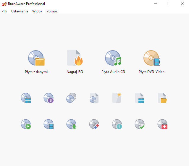Open disc icon with film strip
The image size is (189, 166).
click(49, 124)
